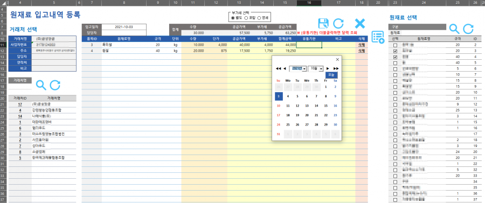Click the 단가 cell showing 875
The height and width of the screenshot is (203, 485).
(x=216, y=51)
